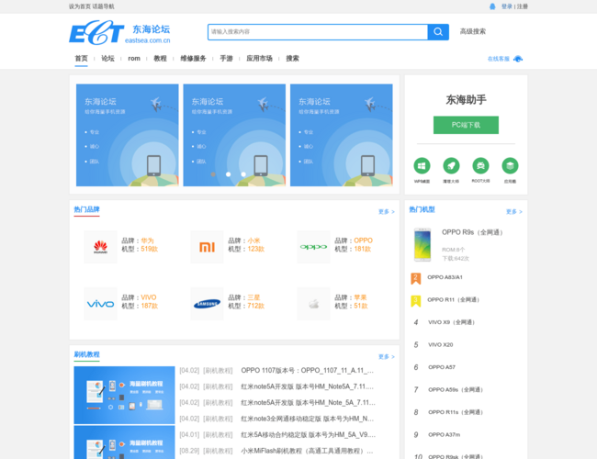597x459 pixels.
Task: Click the 刷机教程 section heading
Action: pyautogui.click(x=86, y=354)
